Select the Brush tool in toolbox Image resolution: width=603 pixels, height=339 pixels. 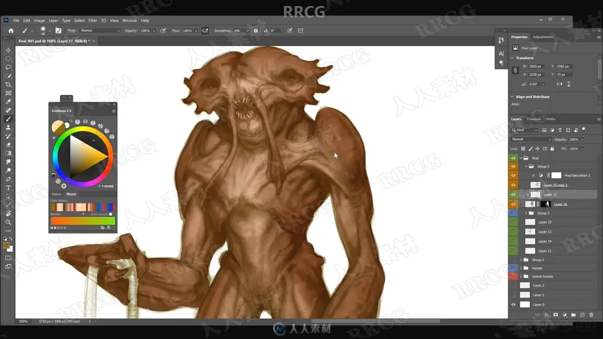8,119
